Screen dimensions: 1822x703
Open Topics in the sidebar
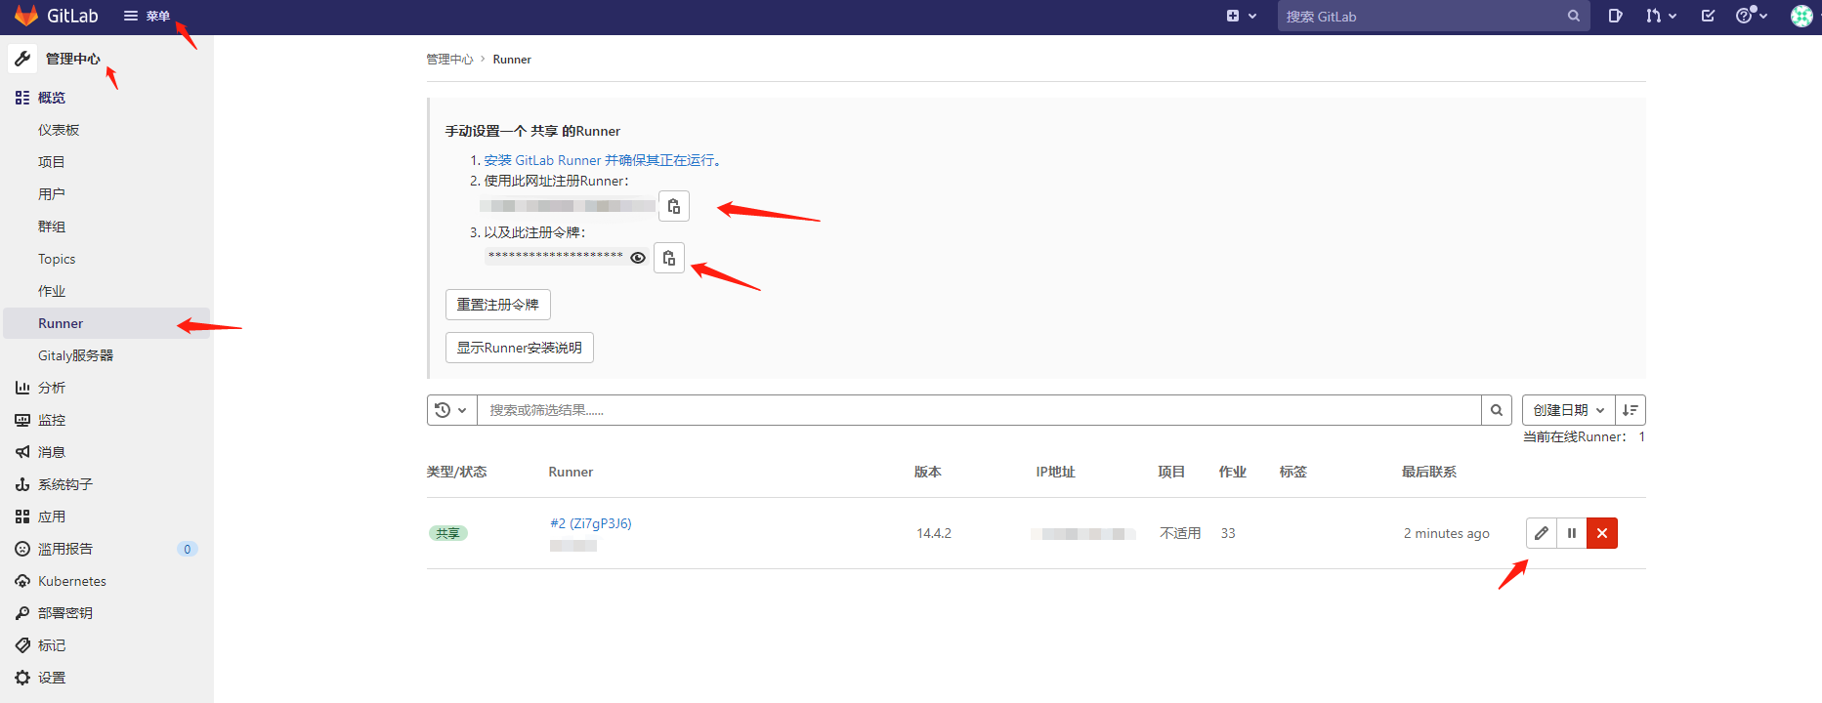click(x=57, y=259)
